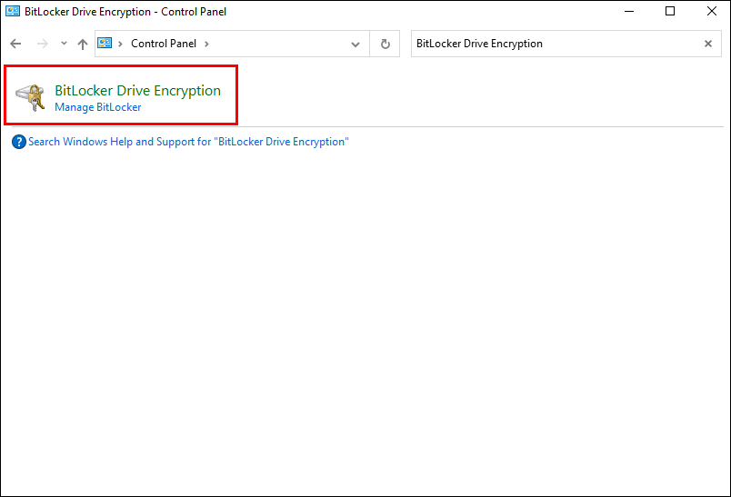
Task: Click the title bar Control Panel window icon
Action: [x=13, y=12]
